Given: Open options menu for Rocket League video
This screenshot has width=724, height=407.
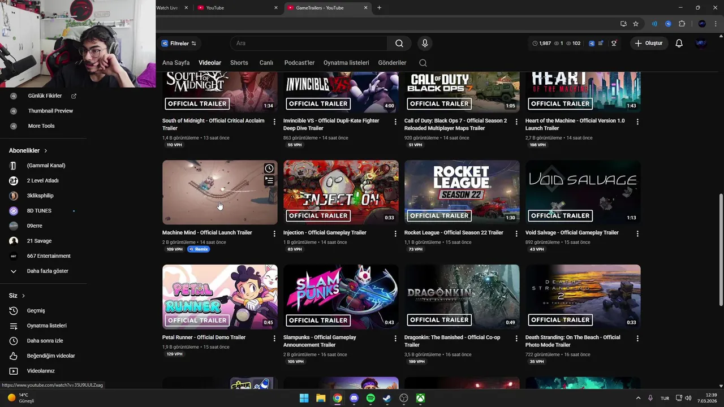Looking at the screenshot, I should click(516, 233).
